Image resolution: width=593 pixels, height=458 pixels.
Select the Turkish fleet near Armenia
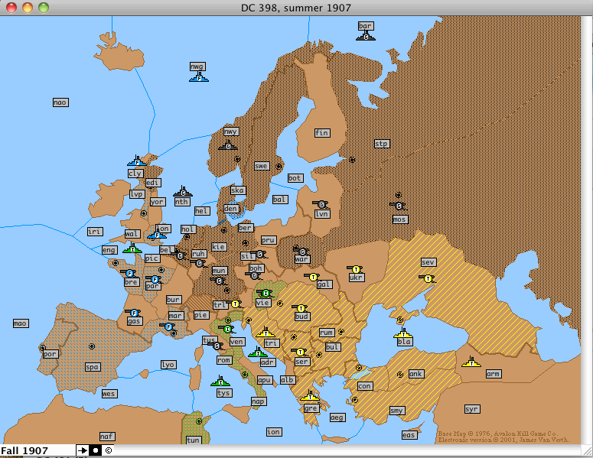coord(471,362)
